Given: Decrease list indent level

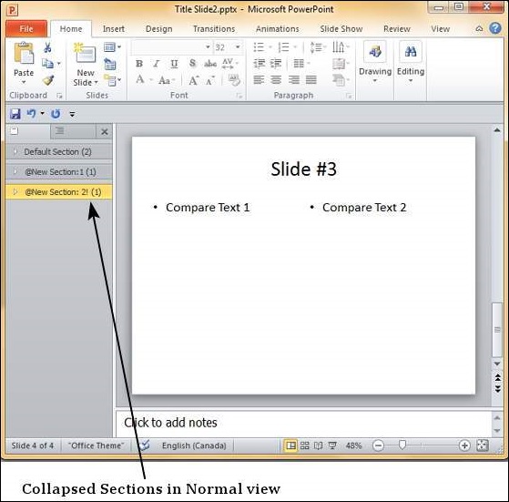Looking at the screenshot, I should [x=259, y=64].
